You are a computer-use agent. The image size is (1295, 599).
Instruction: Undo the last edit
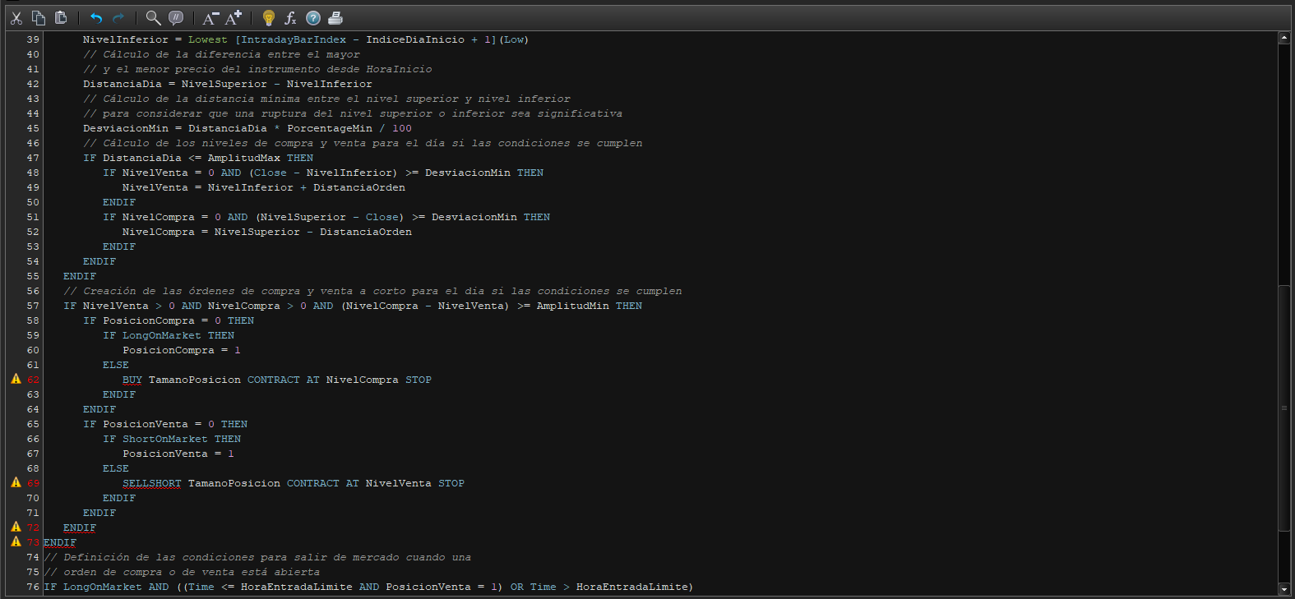pyautogui.click(x=96, y=17)
